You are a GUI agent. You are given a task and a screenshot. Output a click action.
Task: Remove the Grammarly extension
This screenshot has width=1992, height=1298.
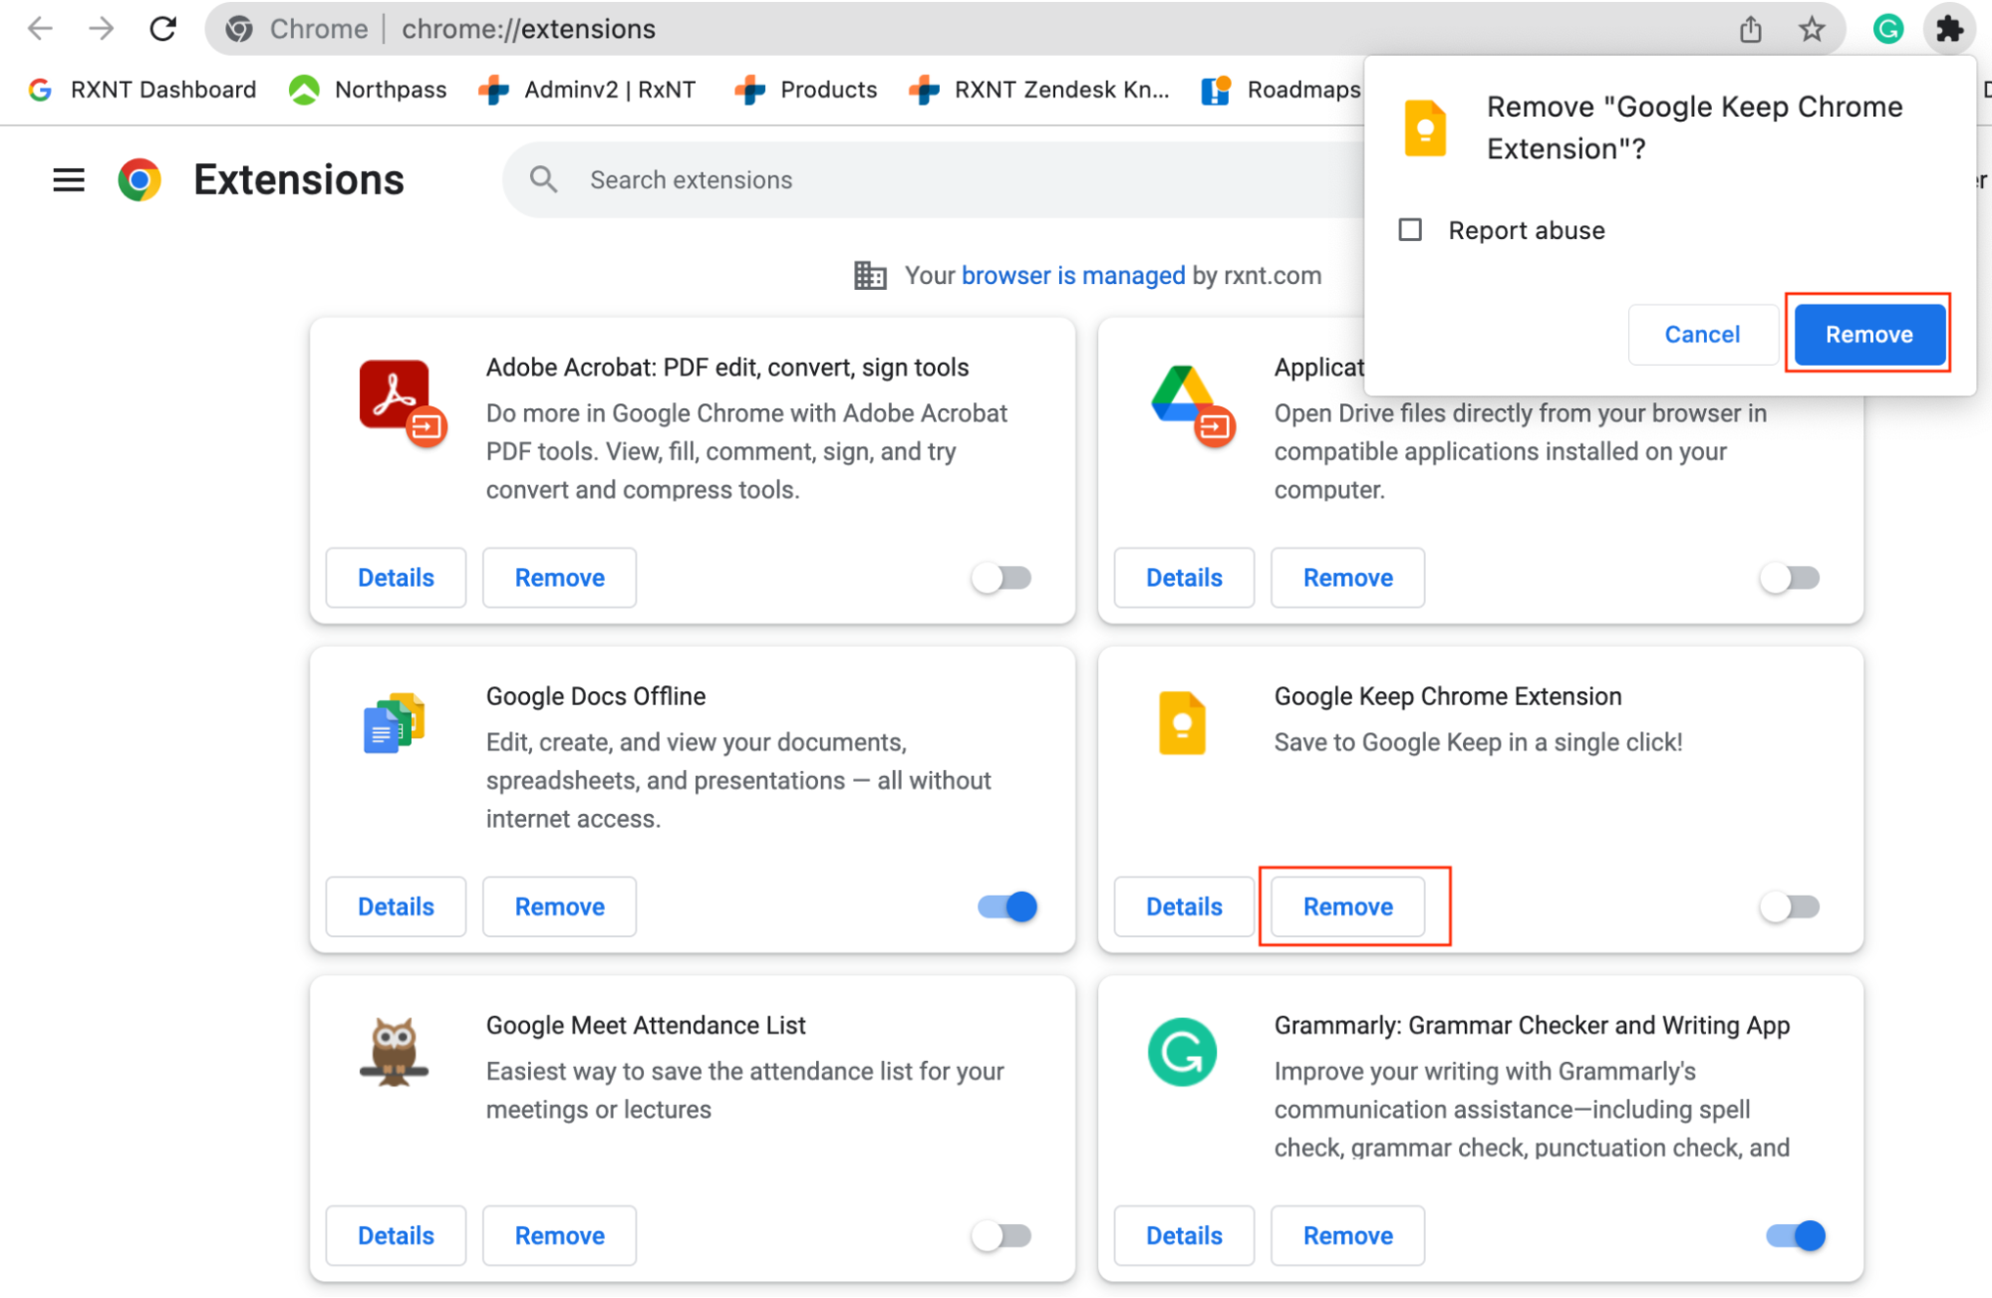tap(1348, 1236)
